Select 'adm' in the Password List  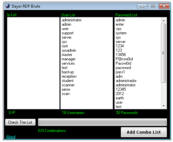coord(119,76)
